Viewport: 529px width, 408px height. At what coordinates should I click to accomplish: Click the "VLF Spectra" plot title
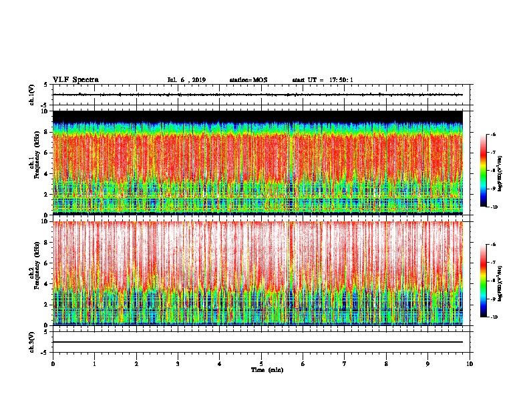coord(75,80)
